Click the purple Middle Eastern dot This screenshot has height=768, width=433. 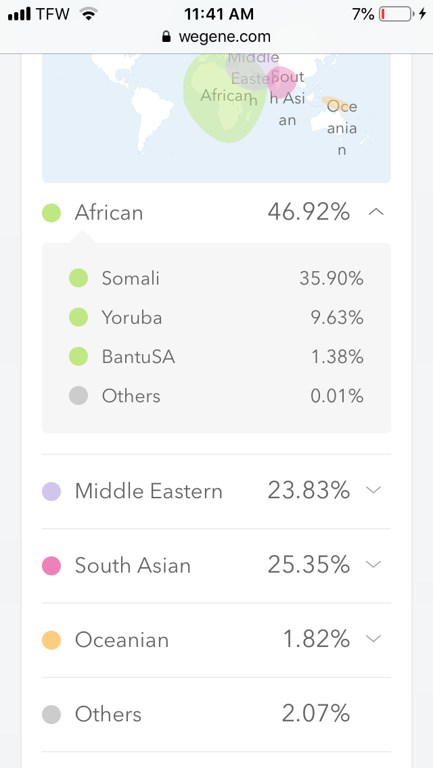click(51, 491)
